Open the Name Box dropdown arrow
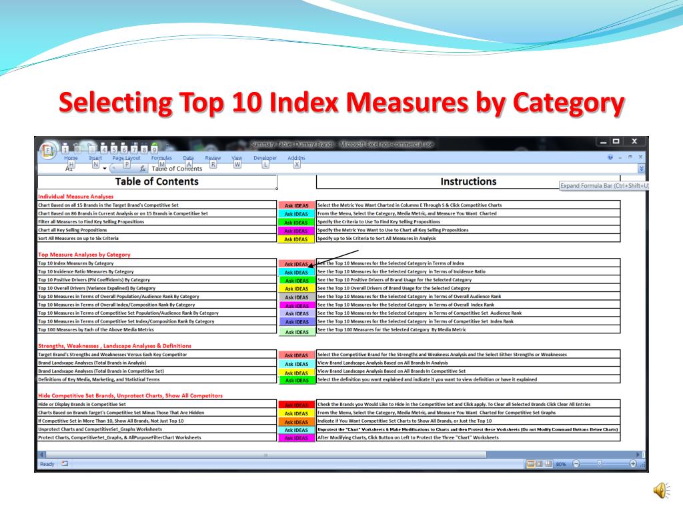 click(x=105, y=169)
